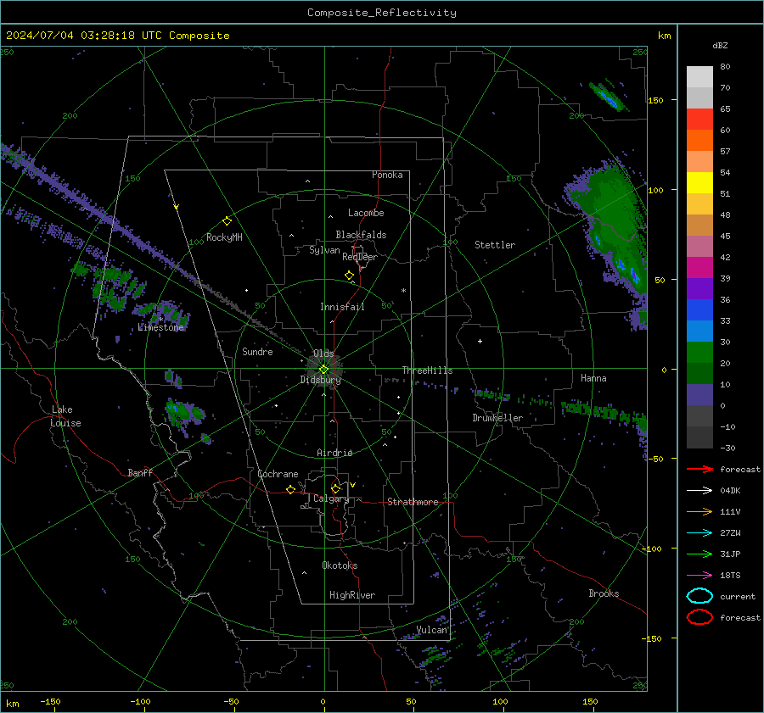Click the Limestone label
This screenshot has width=764, height=713.
(x=160, y=327)
